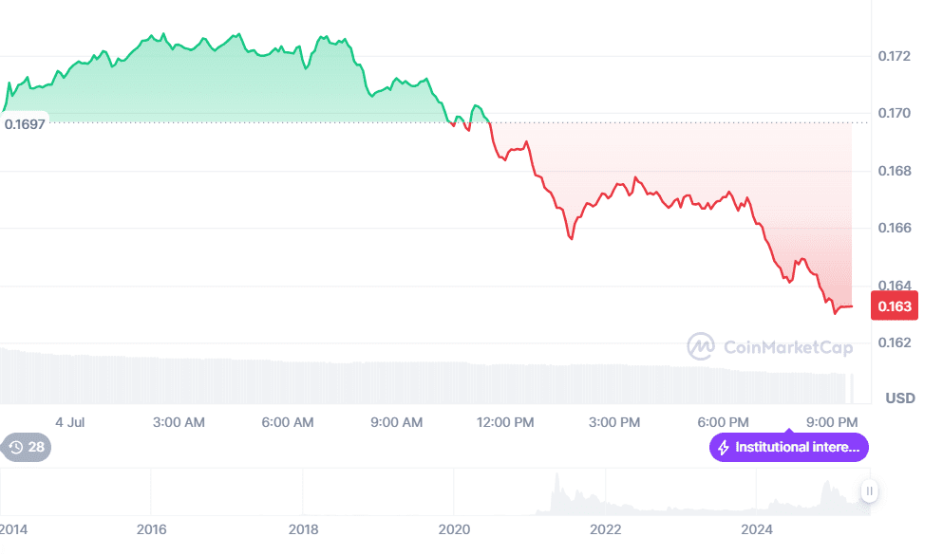Open the 'Institutional intere...' event tag

click(789, 448)
